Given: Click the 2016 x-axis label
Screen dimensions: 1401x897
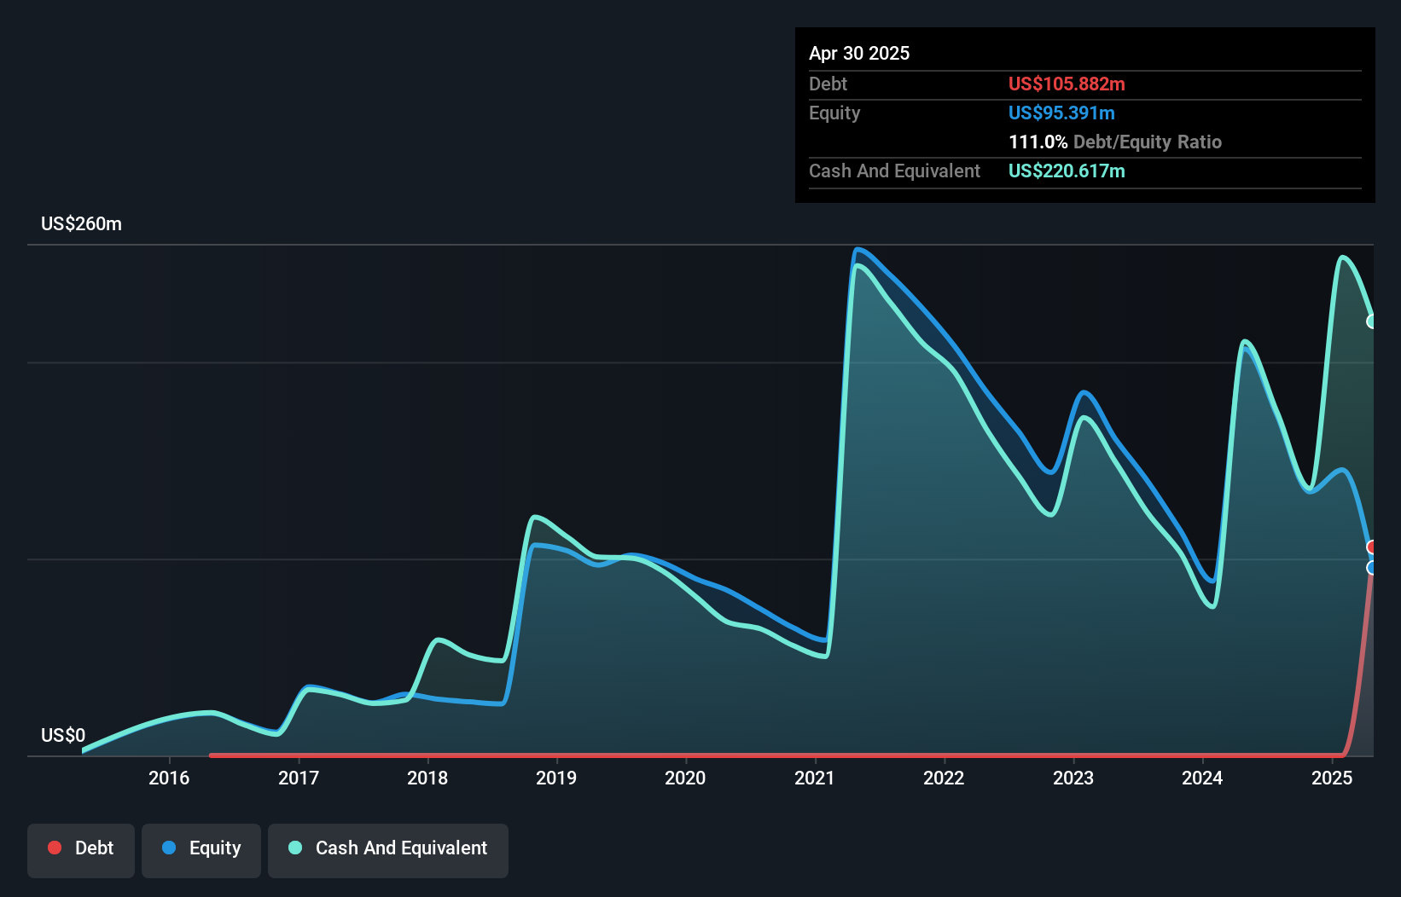Looking at the screenshot, I should point(169,778).
